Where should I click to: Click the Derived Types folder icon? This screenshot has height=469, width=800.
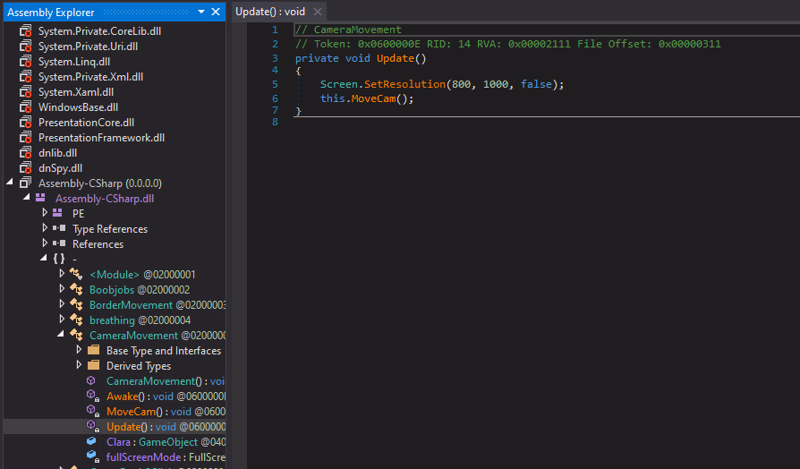click(93, 365)
